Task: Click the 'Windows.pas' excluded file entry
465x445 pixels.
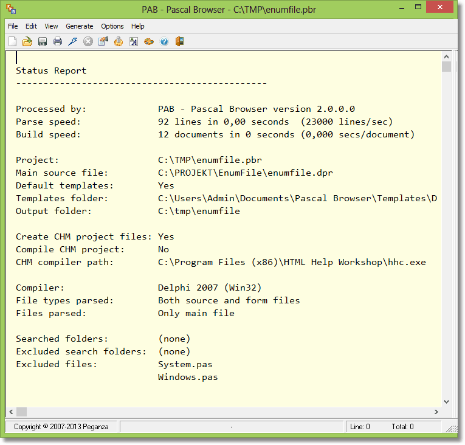Action: coord(188,377)
